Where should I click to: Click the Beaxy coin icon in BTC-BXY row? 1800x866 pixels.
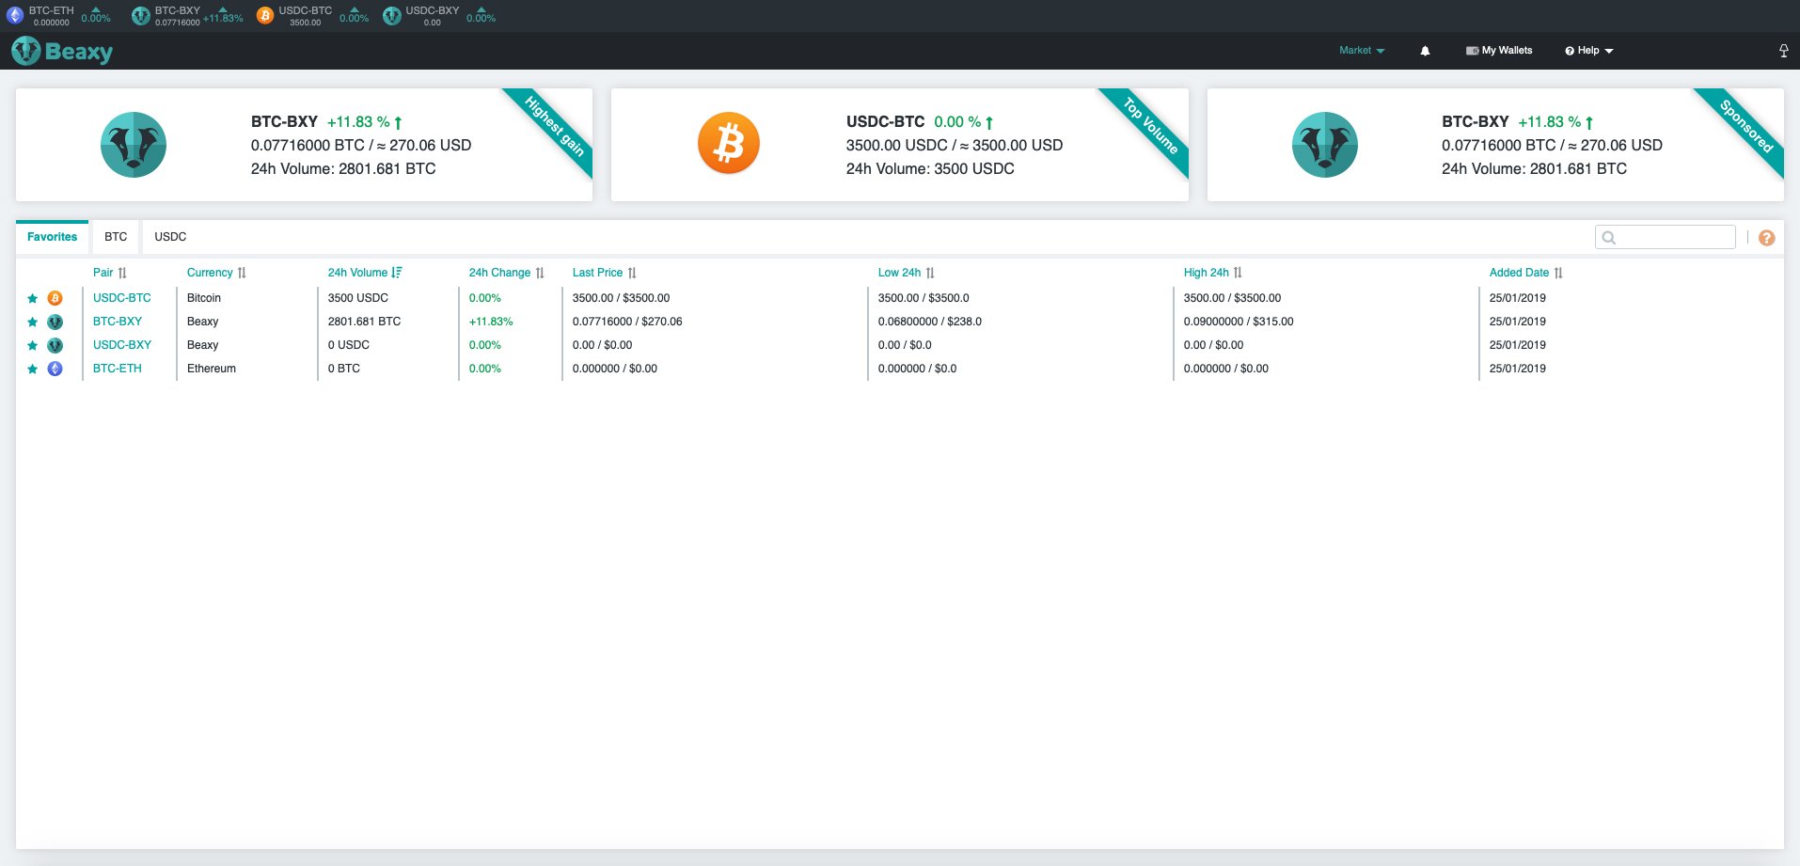pyautogui.click(x=55, y=322)
